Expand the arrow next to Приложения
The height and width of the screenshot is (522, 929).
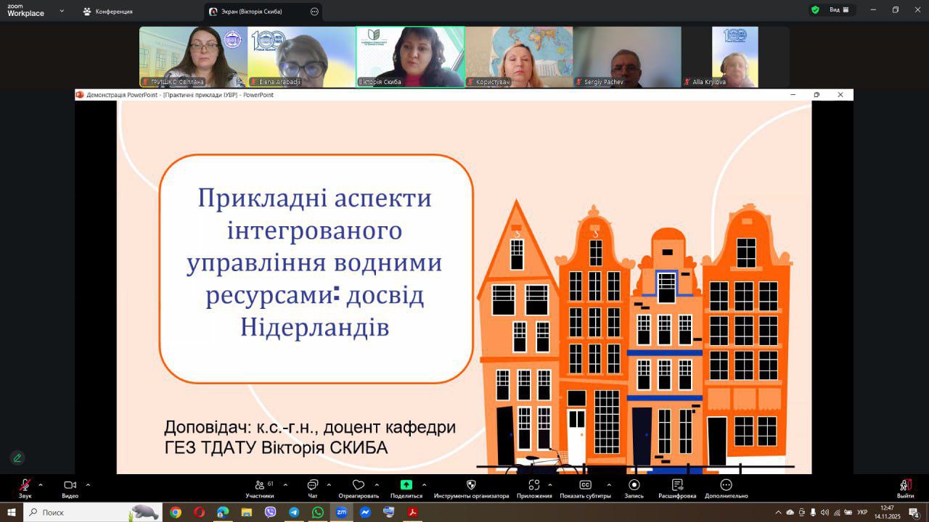pos(549,484)
